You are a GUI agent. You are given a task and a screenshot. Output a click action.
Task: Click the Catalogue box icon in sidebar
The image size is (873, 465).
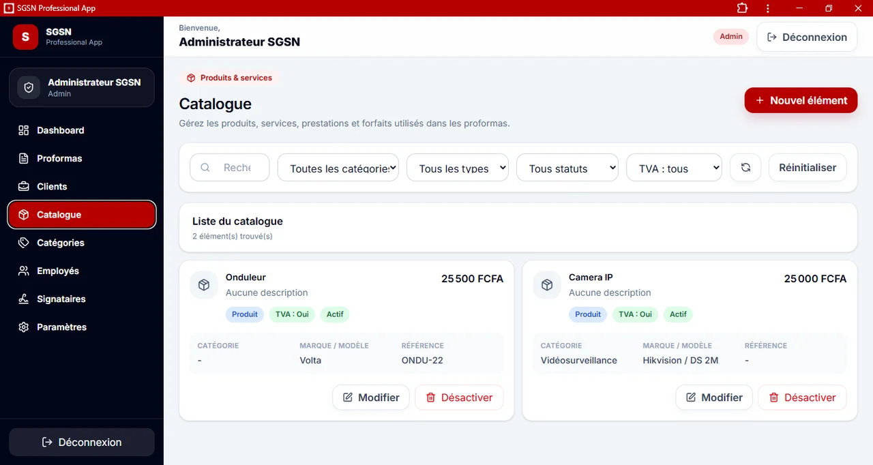click(x=24, y=215)
